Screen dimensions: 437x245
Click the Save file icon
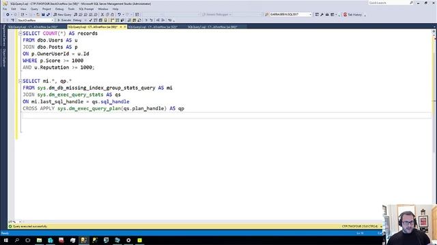pos(43,14)
